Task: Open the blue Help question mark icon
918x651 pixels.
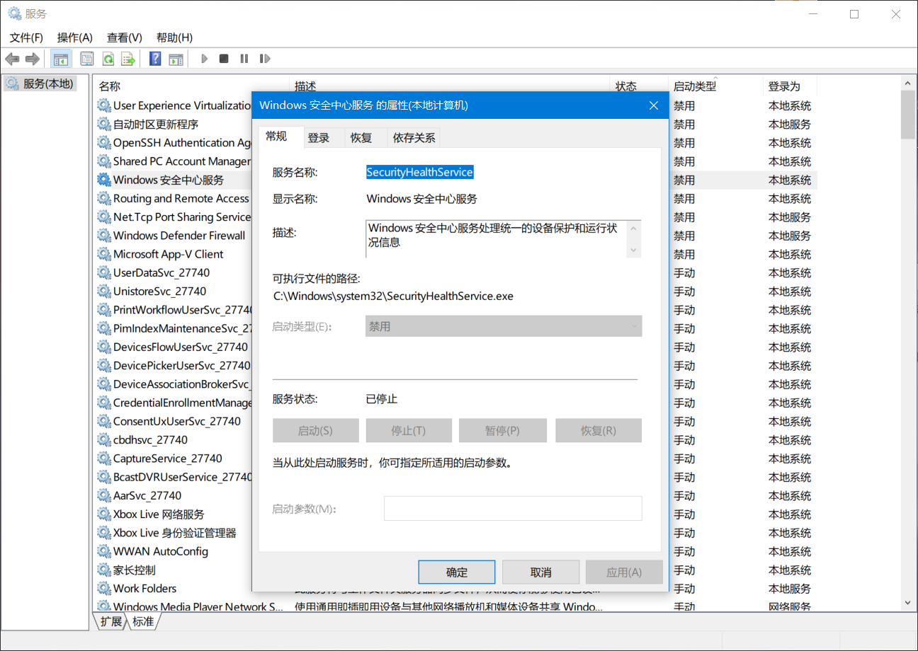Action: 155,59
